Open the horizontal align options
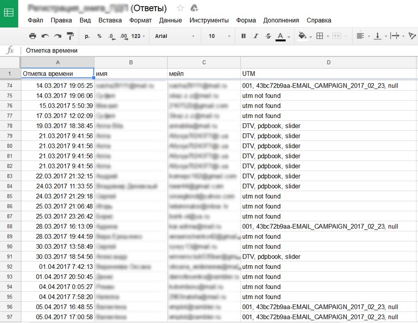The width and height of the screenshot is (418, 323). point(360,36)
